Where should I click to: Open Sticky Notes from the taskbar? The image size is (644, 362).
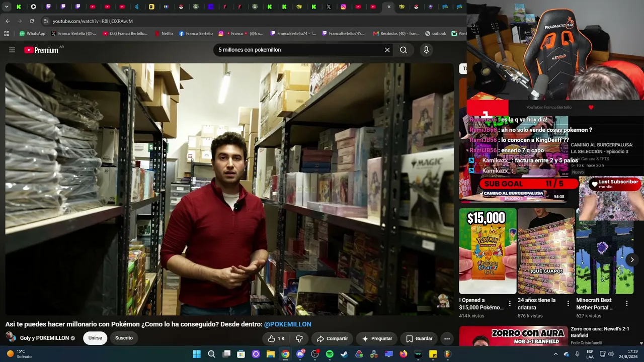433,354
